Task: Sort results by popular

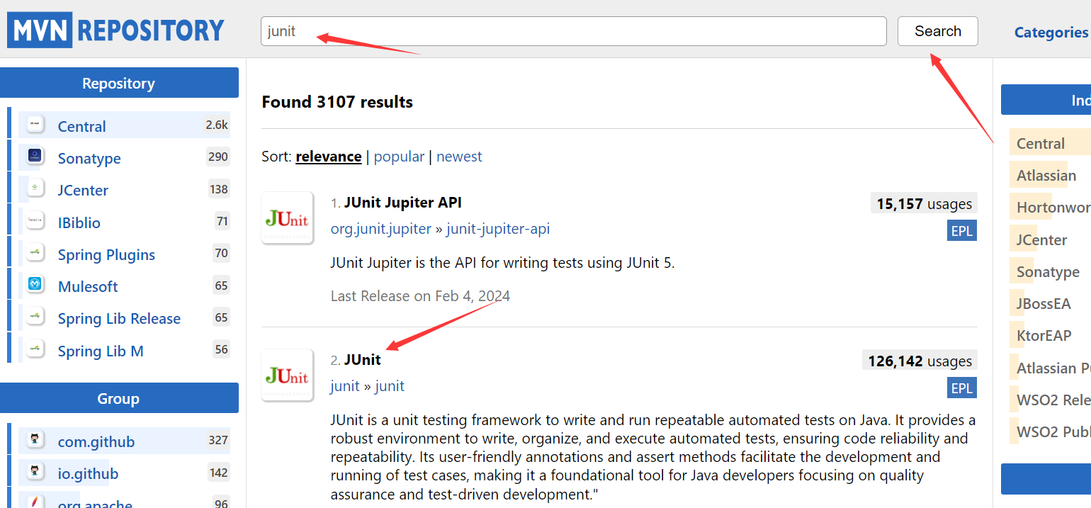Action: pos(399,157)
